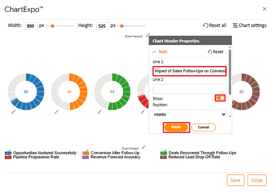276x193 pixels.
Task: Click the Reset all circular arrow icon
Action: coord(206,26)
